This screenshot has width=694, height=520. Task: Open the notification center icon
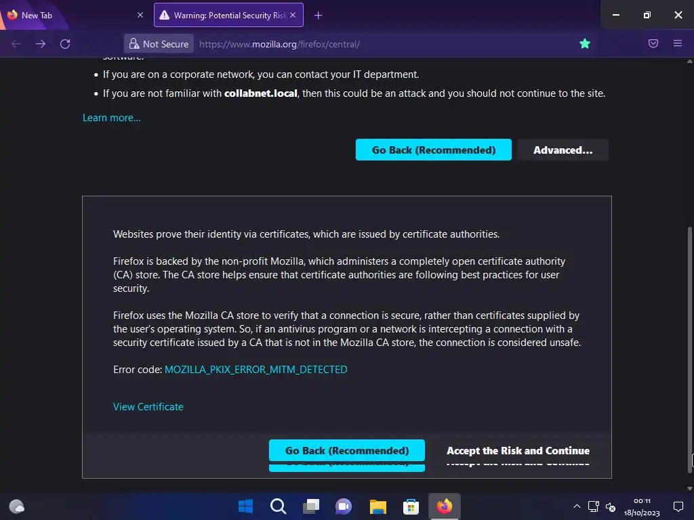[x=678, y=506]
